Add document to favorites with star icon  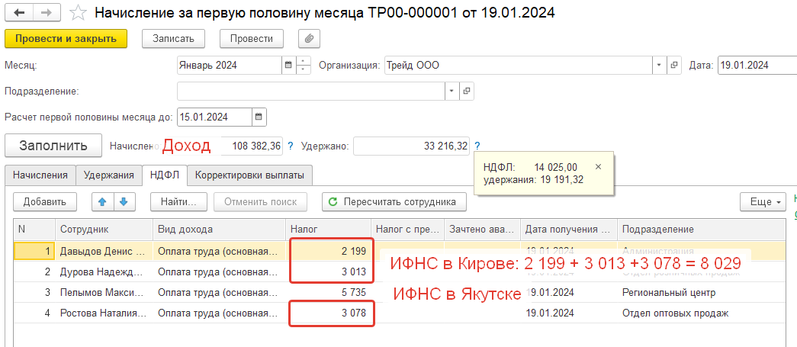78,13
